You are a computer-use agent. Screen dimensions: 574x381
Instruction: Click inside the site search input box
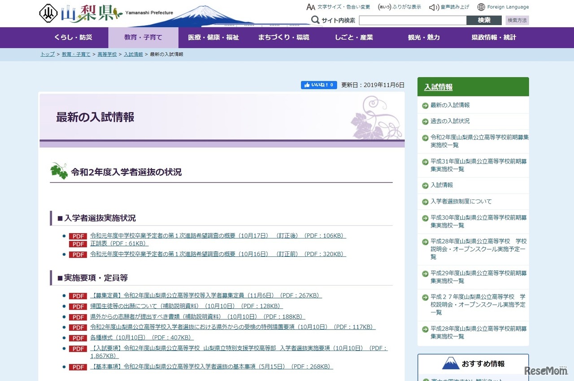(413, 20)
